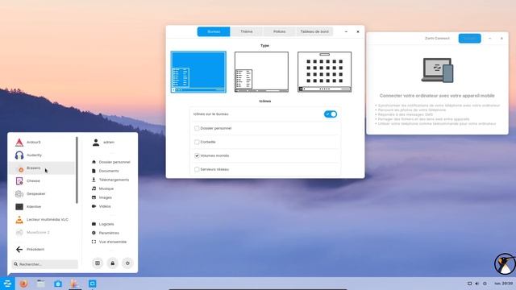Switch to the Polices tab

click(x=280, y=31)
